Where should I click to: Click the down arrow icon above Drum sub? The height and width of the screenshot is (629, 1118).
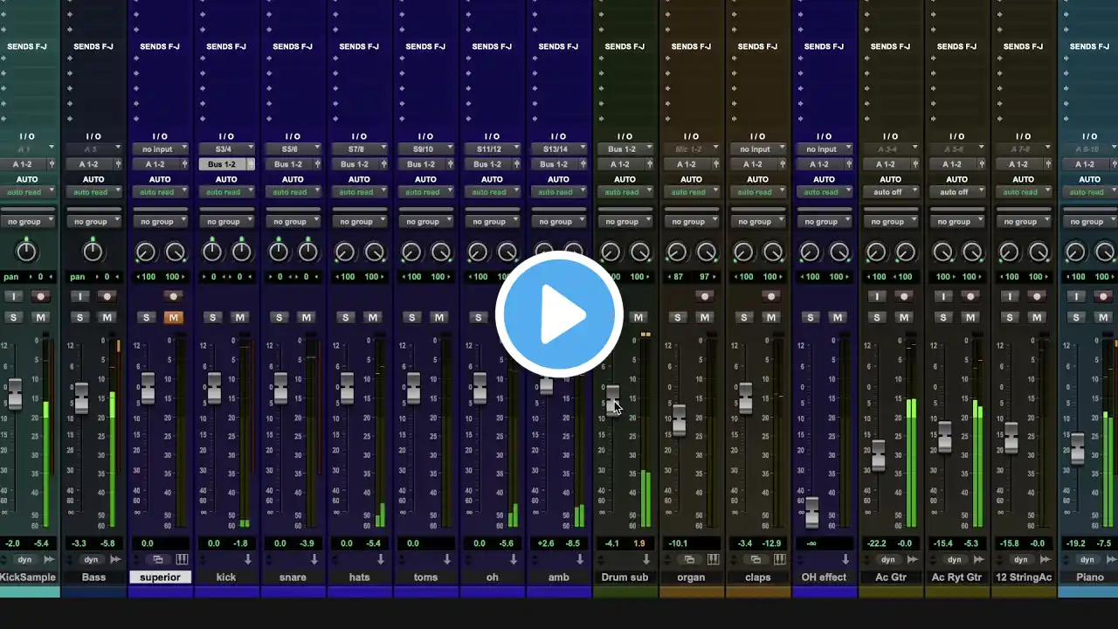[x=645, y=559]
